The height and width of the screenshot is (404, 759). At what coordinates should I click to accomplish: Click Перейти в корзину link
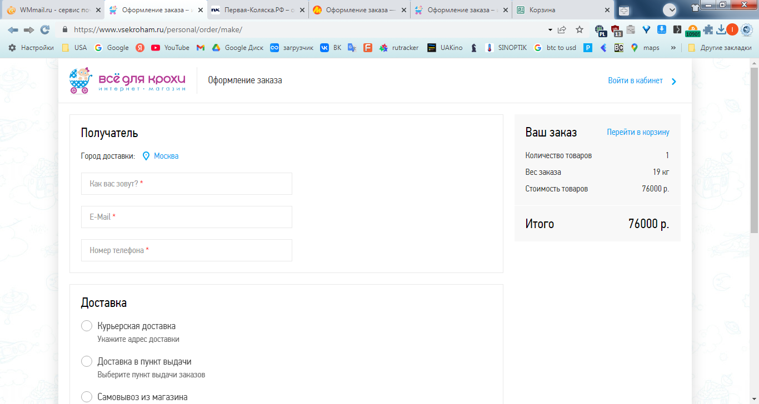pos(638,132)
